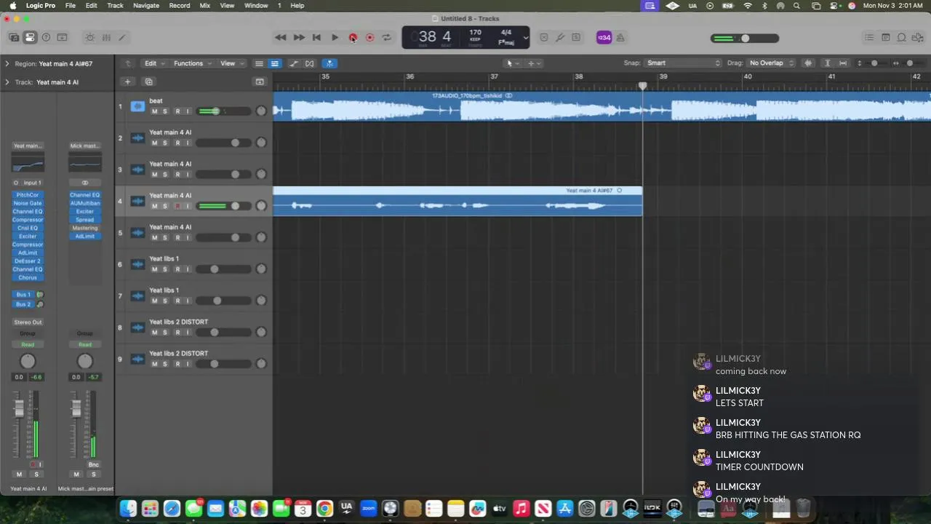This screenshot has width=931, height=524.
Task: Toggle the Solo S button in control bar
Action: pyautogui.click(x=576, y=37)
